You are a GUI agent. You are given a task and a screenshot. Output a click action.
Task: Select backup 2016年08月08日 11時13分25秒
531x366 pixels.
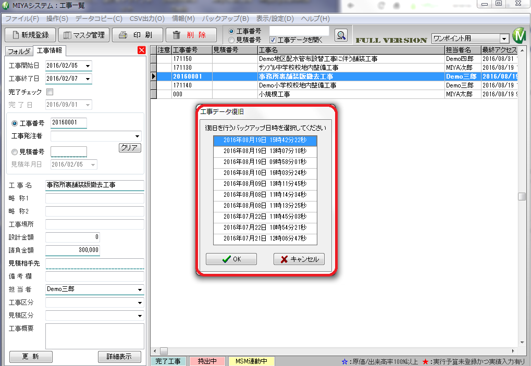click(265, 206)
